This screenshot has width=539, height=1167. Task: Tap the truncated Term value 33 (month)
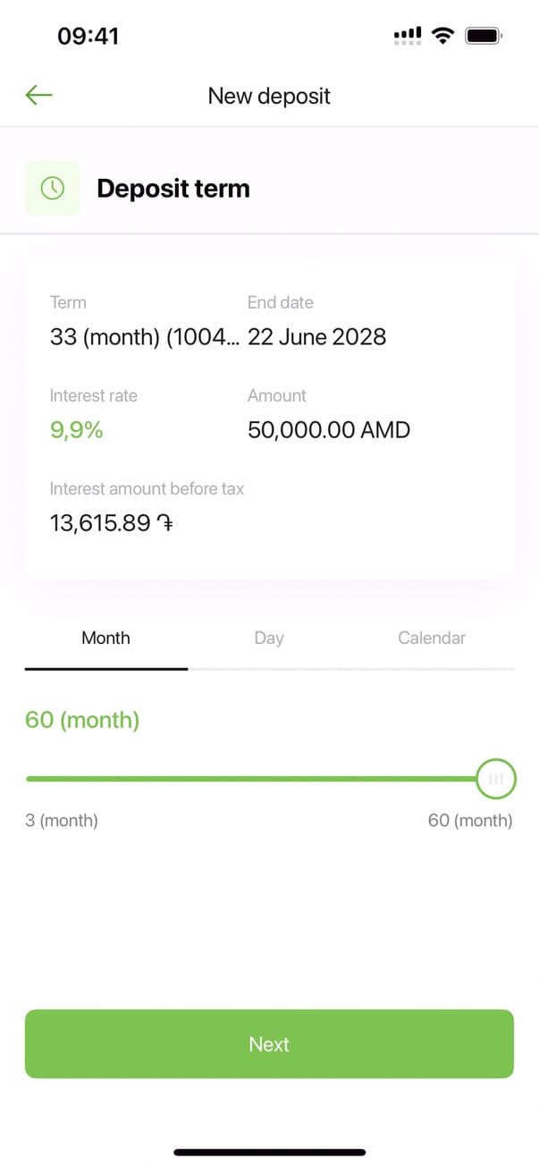click(144, 337)
